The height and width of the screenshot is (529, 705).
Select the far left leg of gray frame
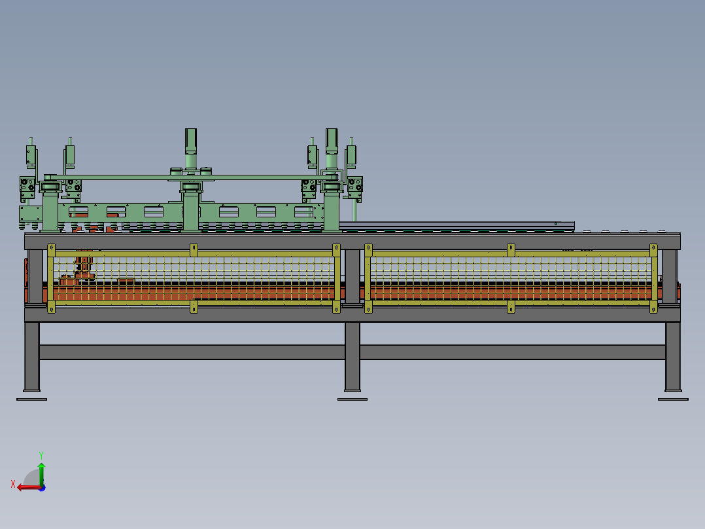point(32,357)
